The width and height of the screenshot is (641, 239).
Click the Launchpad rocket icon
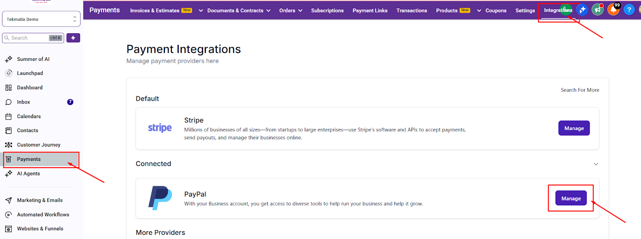(8, 73)
